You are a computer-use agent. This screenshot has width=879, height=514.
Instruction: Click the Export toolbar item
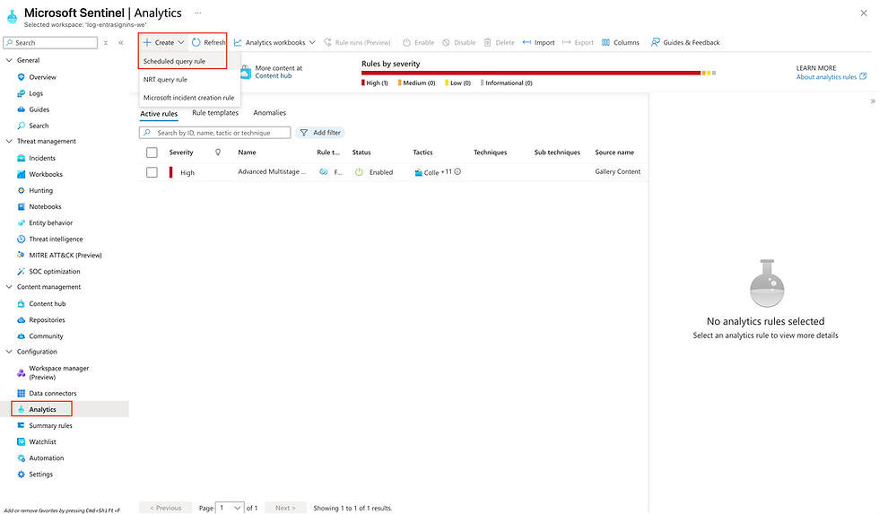[578, 42]
